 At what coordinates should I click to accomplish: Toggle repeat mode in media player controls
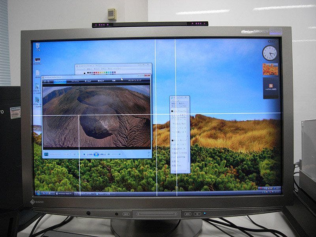(78, 154)
